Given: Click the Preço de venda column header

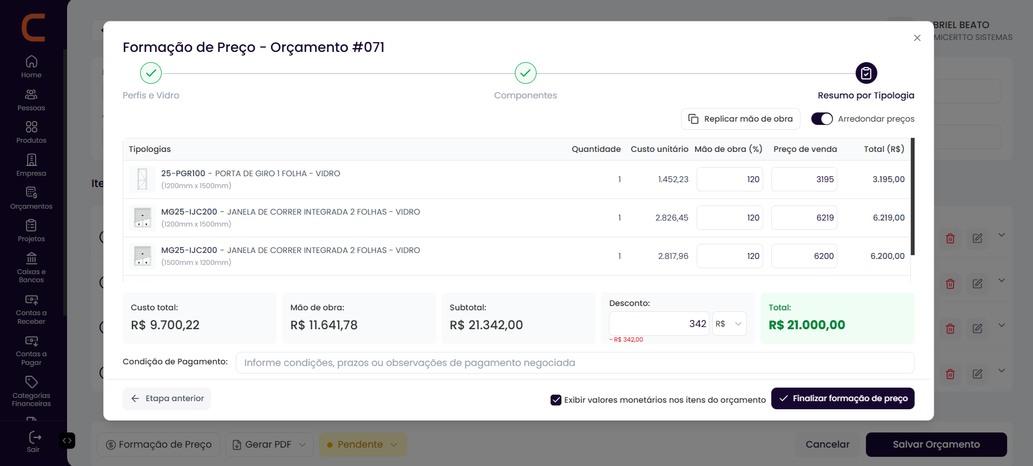Looking at the screenshot, I should pos(805,149).
